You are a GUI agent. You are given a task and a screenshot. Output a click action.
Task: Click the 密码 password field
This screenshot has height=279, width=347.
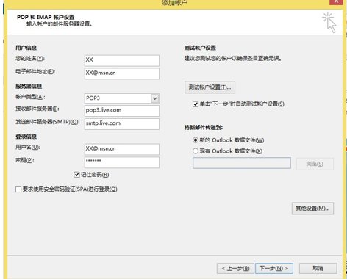point(122,162)
